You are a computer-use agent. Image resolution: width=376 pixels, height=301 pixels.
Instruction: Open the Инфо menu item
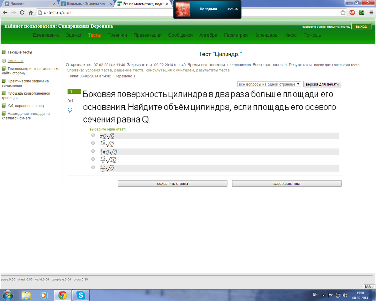tap(290, 35)
